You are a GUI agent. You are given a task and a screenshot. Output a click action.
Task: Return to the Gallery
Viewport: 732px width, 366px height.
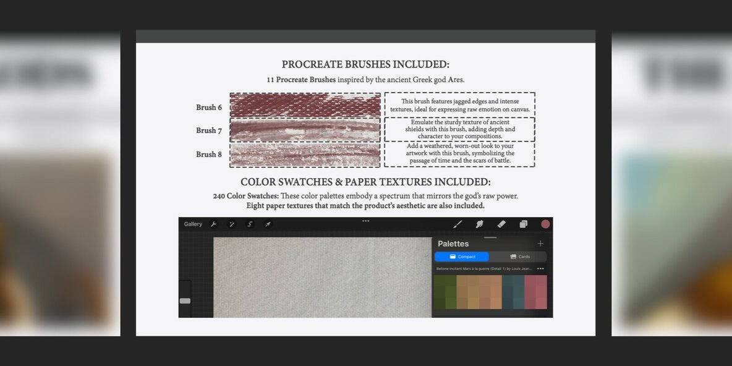point(193,224)
